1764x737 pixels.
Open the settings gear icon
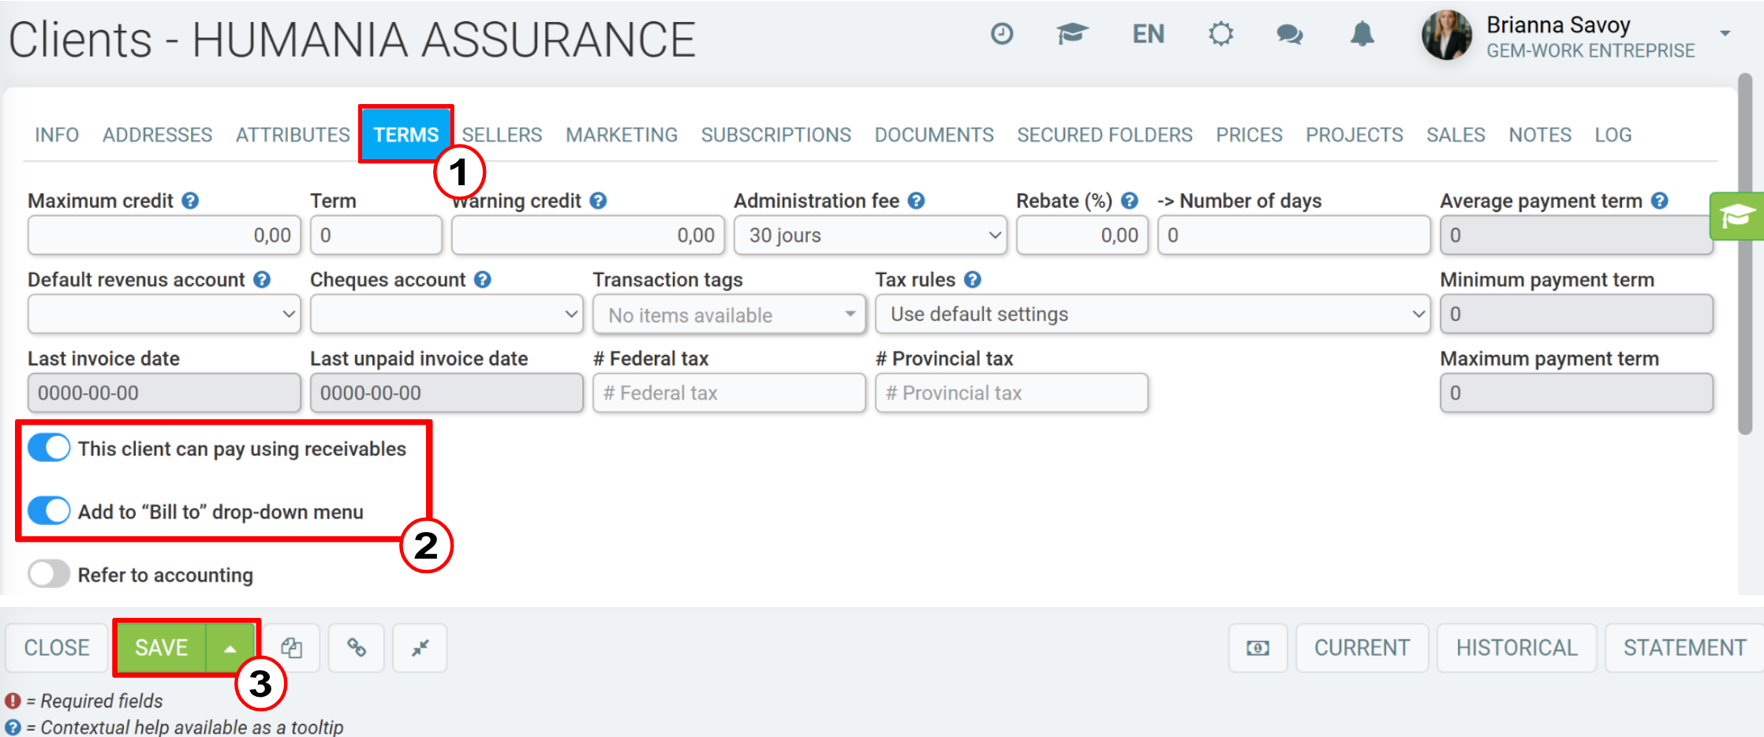click(1220, 34)
